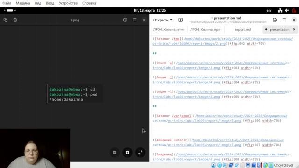Open the Файл menu
The image size is (299, 168).
pyautogui.click(x=7, y=3)
